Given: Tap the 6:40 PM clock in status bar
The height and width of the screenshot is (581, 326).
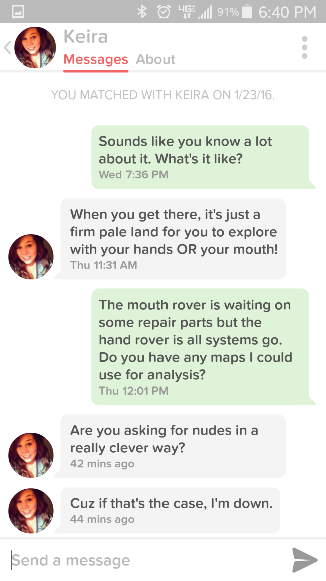Looking at the screenshot, I should point(287,12).
